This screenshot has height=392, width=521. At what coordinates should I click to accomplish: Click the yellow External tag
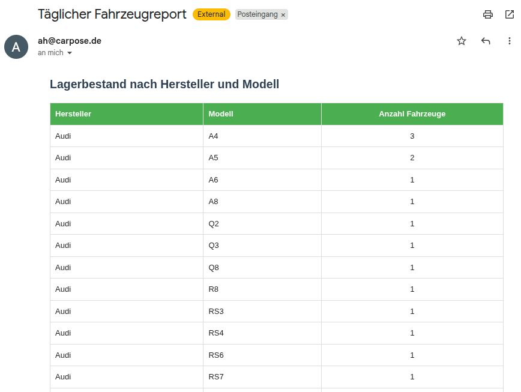(x=211, y=14)
